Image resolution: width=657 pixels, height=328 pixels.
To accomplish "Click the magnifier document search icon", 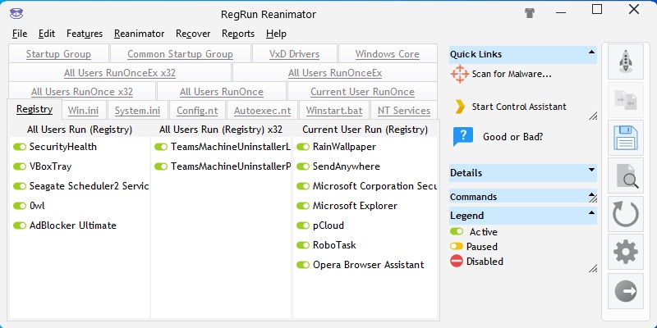I will click(625, 176).
